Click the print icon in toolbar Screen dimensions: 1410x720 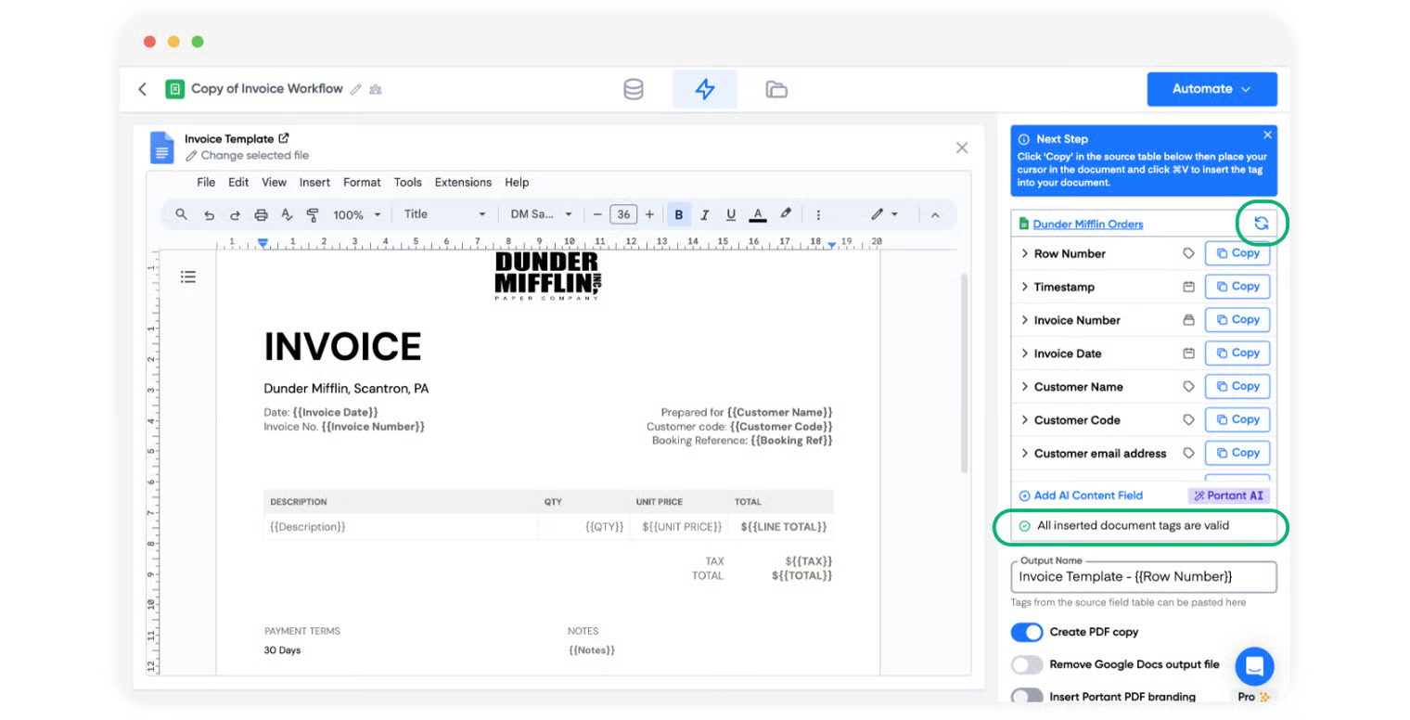(261, 214)
